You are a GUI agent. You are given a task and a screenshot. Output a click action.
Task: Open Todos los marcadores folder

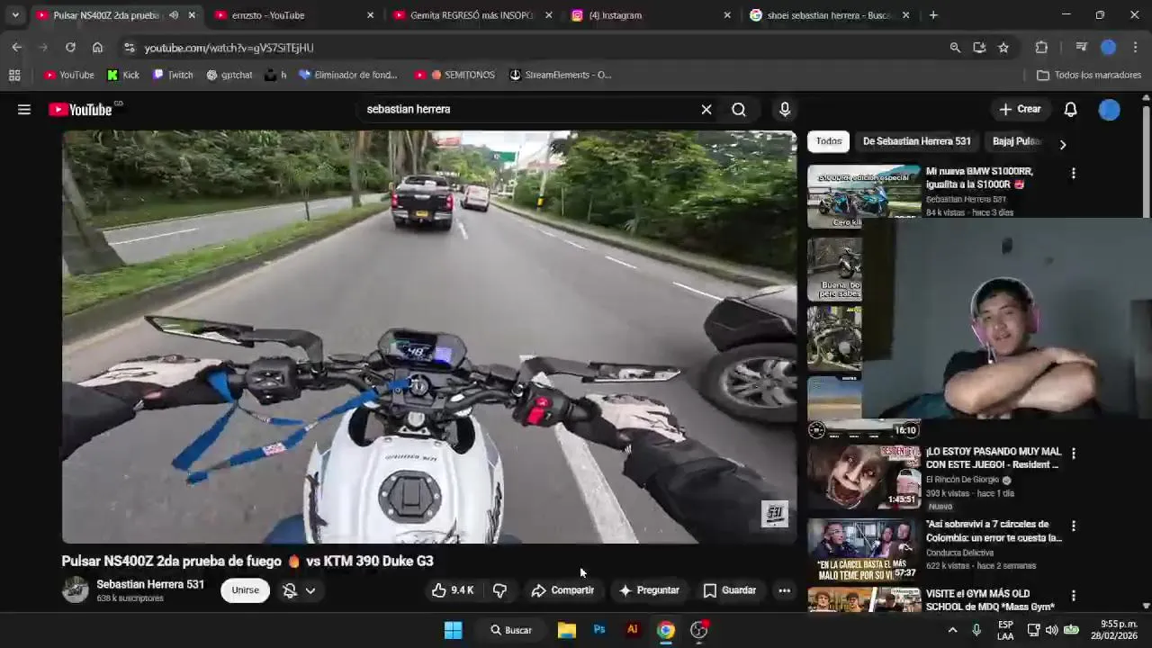pyautogui.click(x=1089, y=75)
